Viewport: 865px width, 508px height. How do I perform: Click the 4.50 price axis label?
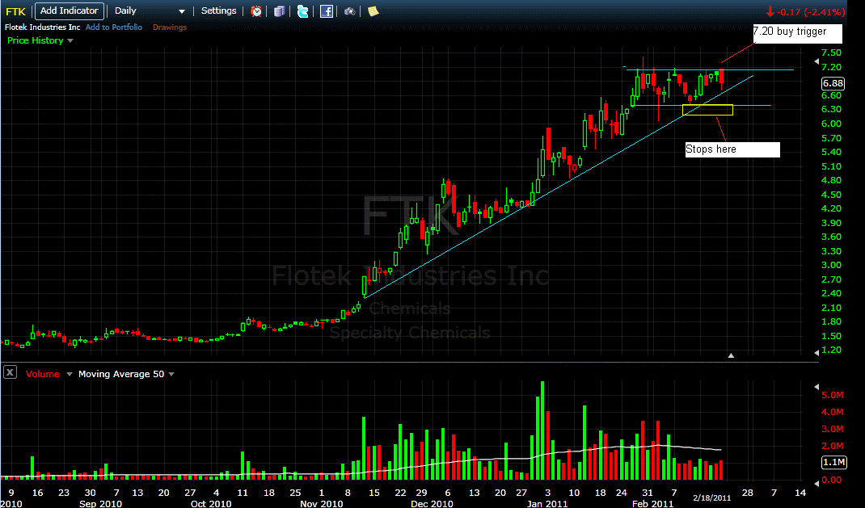831,195
